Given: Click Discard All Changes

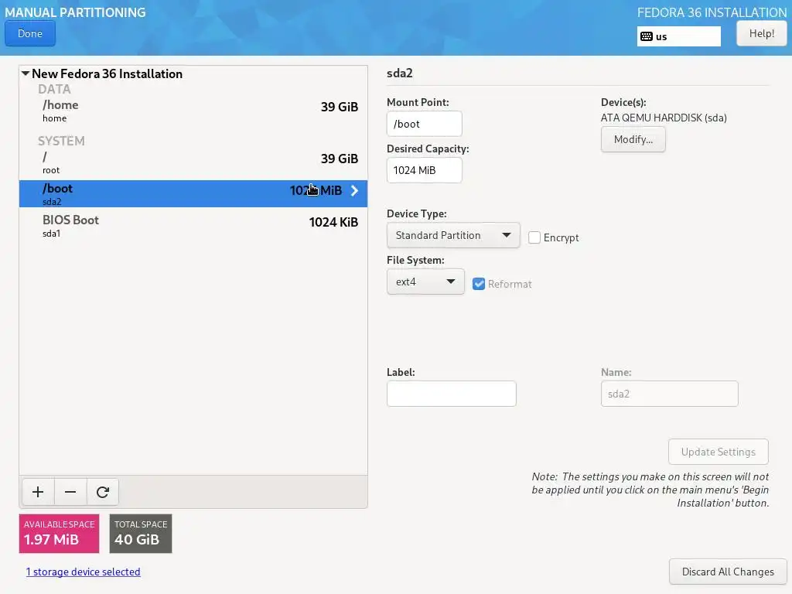Looking at the screenshot, I should (x=727, y=572).
